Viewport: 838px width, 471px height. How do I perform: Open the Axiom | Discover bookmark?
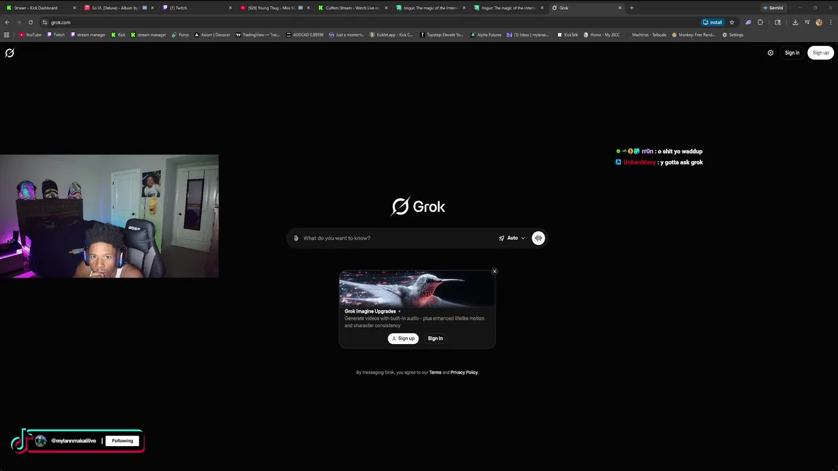[x=213, y=35]
